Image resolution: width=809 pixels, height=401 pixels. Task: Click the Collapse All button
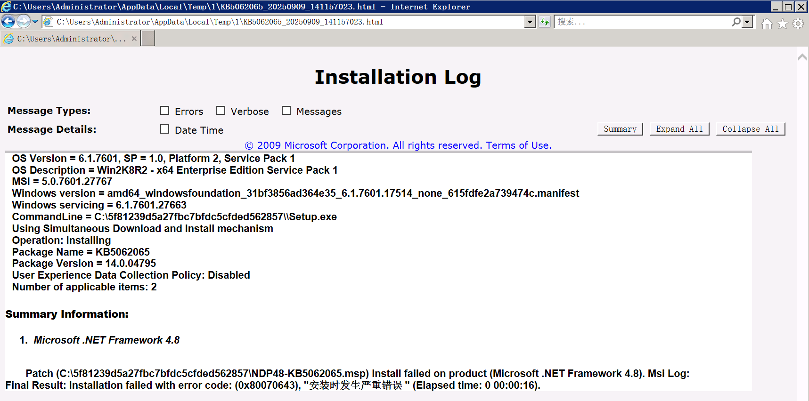click(x=751, y=129)
